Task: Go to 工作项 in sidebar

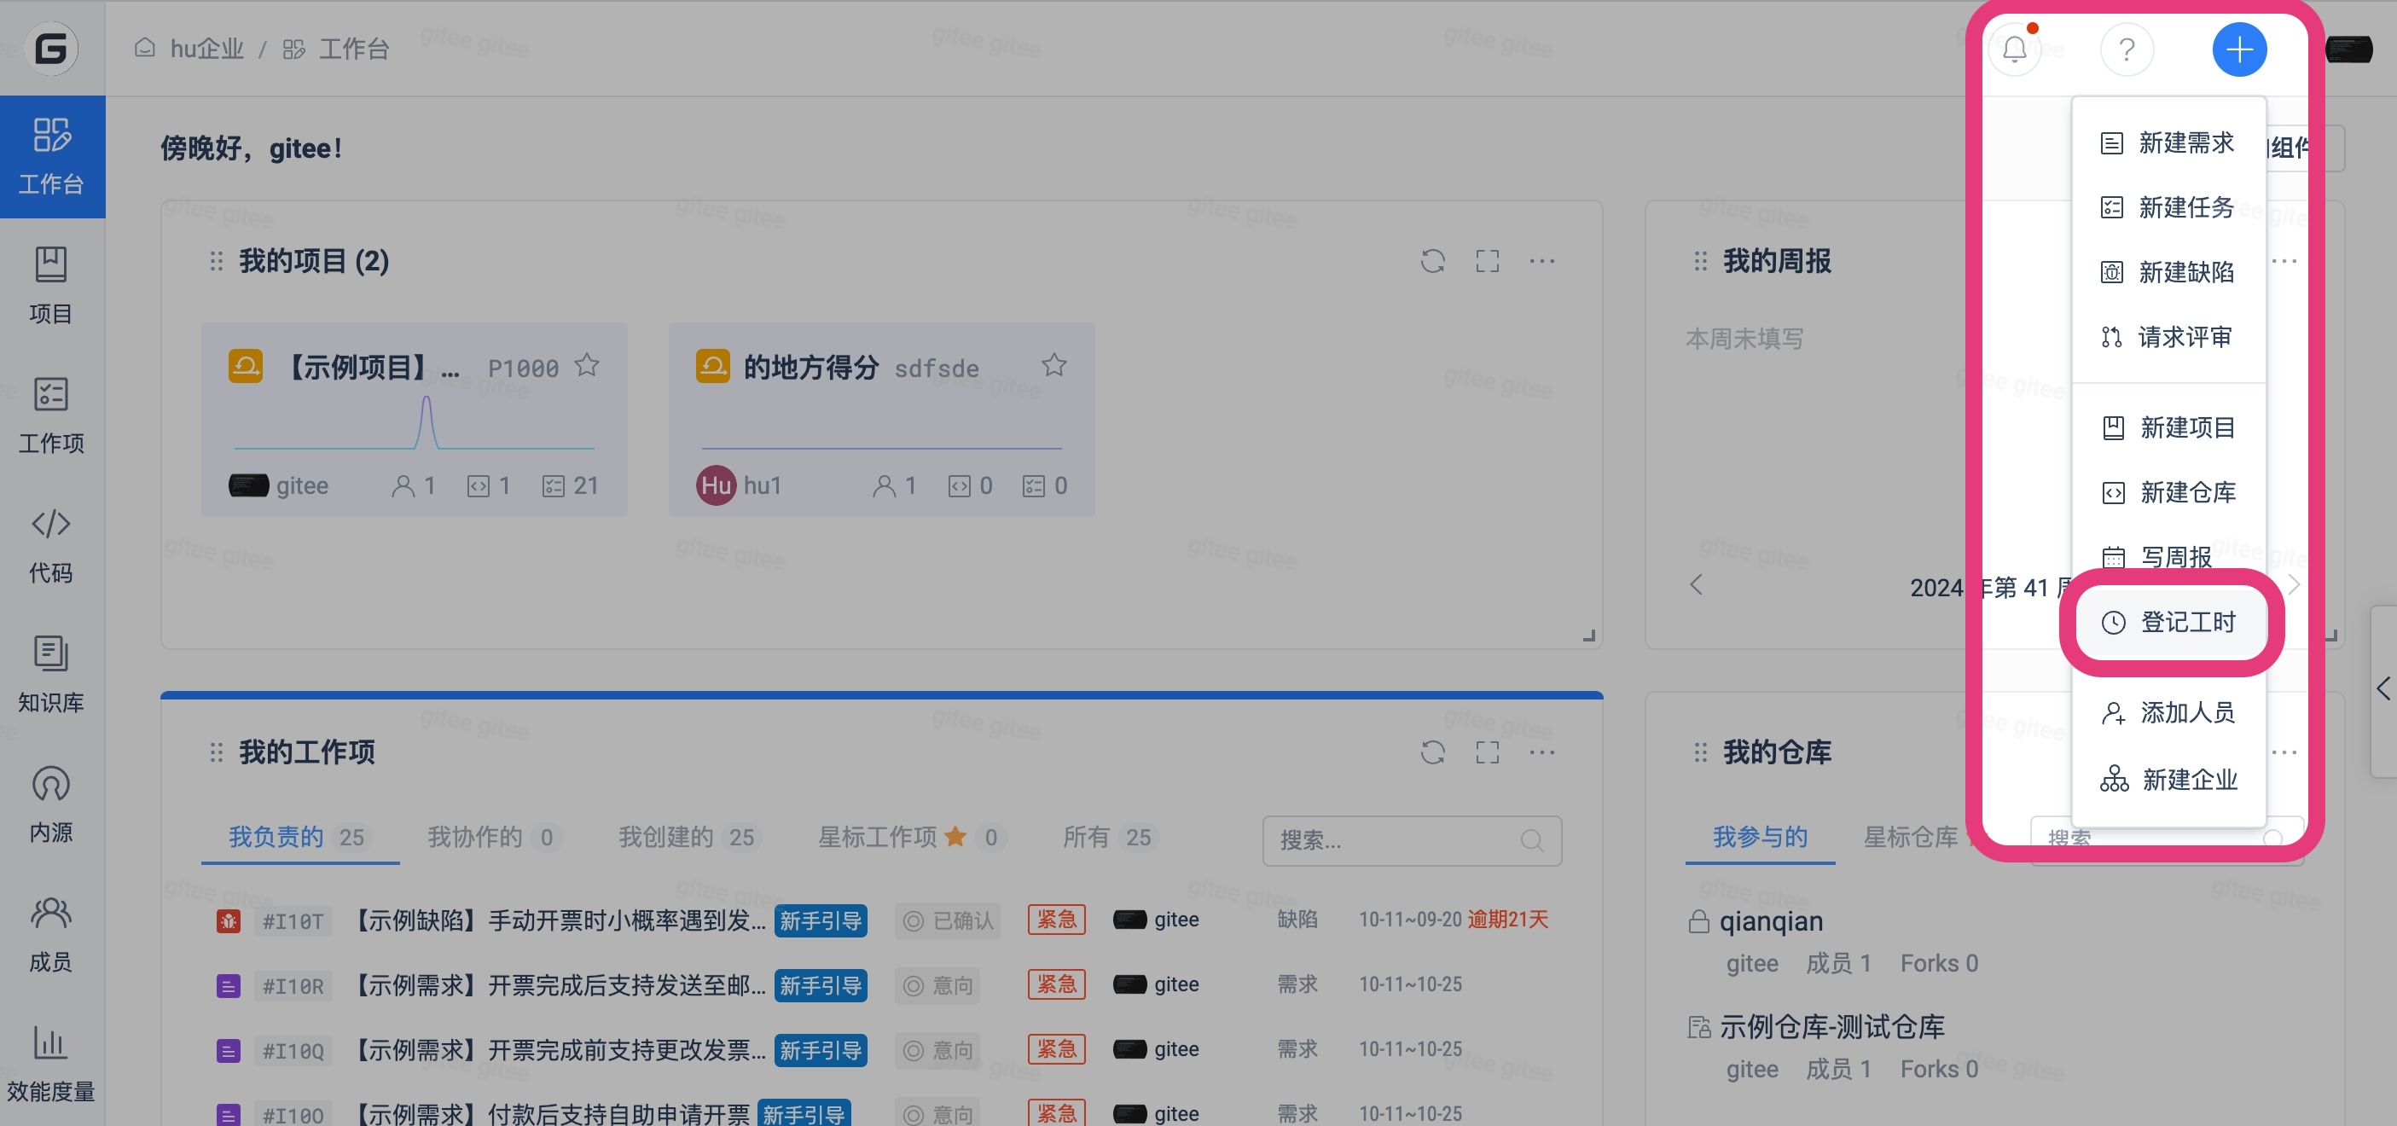Action: pos(51,415)
